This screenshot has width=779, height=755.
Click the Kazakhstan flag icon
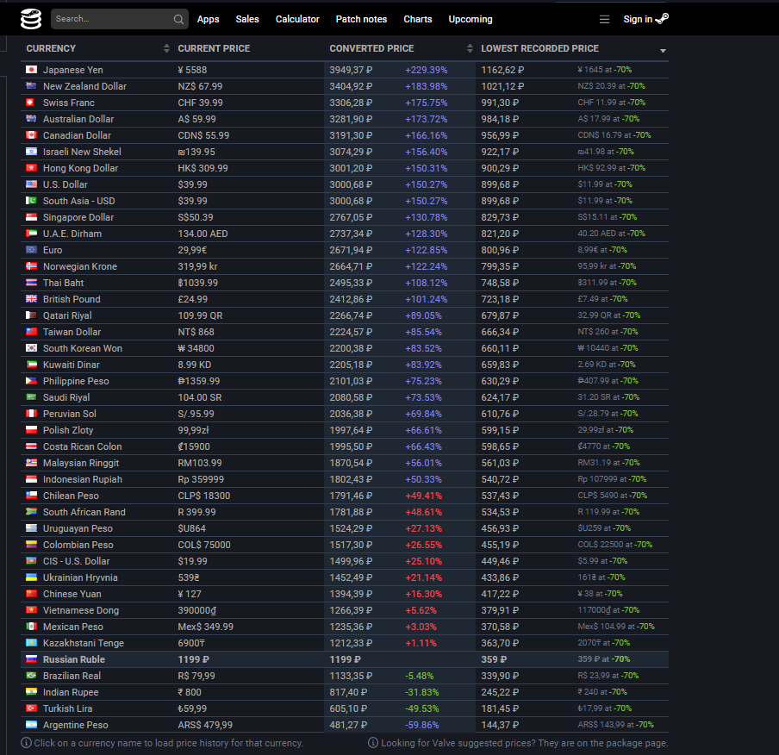point(31,643)
